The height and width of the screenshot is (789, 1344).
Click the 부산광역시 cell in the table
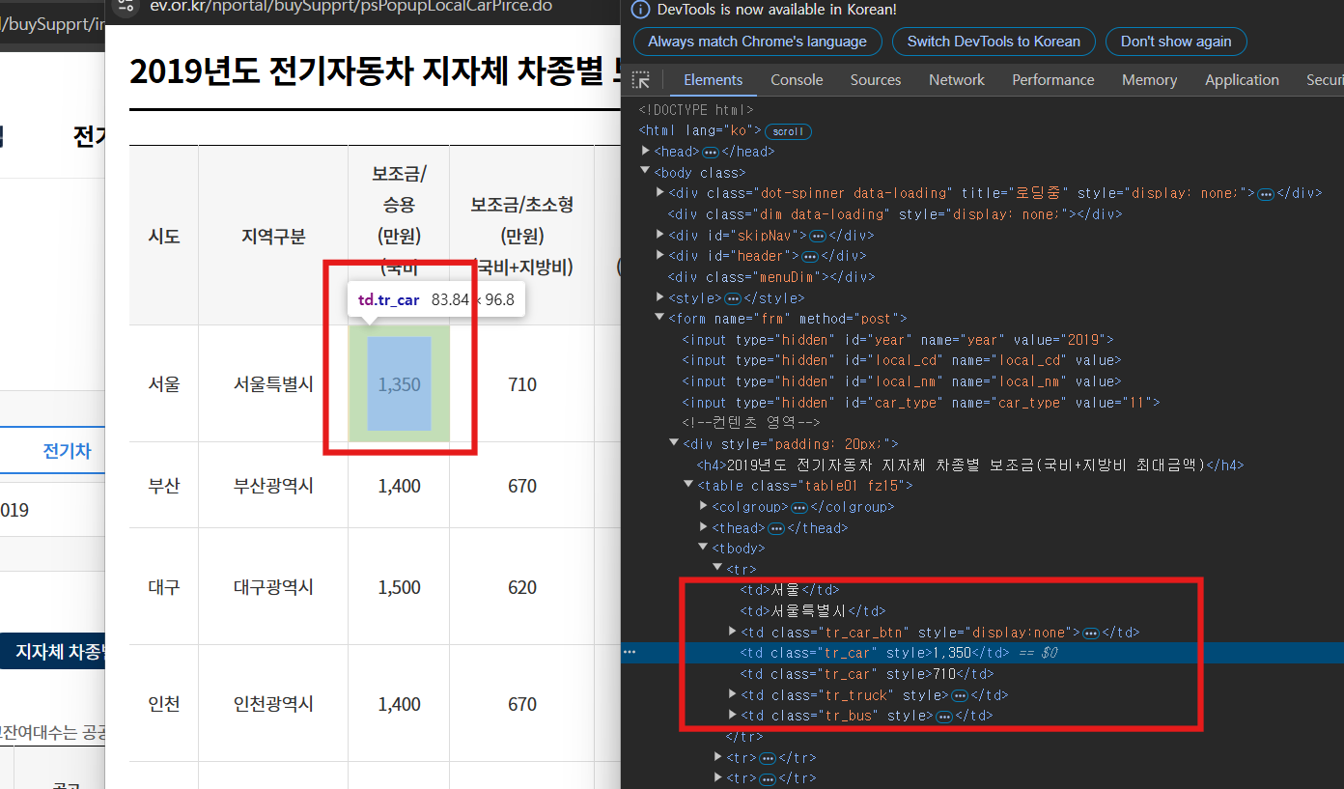(273, 486)
